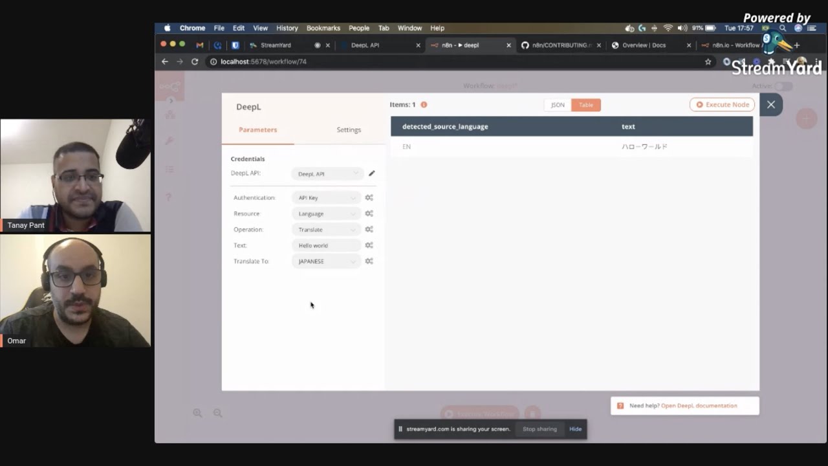
Task: Open the Executions list icon in sidebar
Action: pyautogui.click(x=169, y=169)
